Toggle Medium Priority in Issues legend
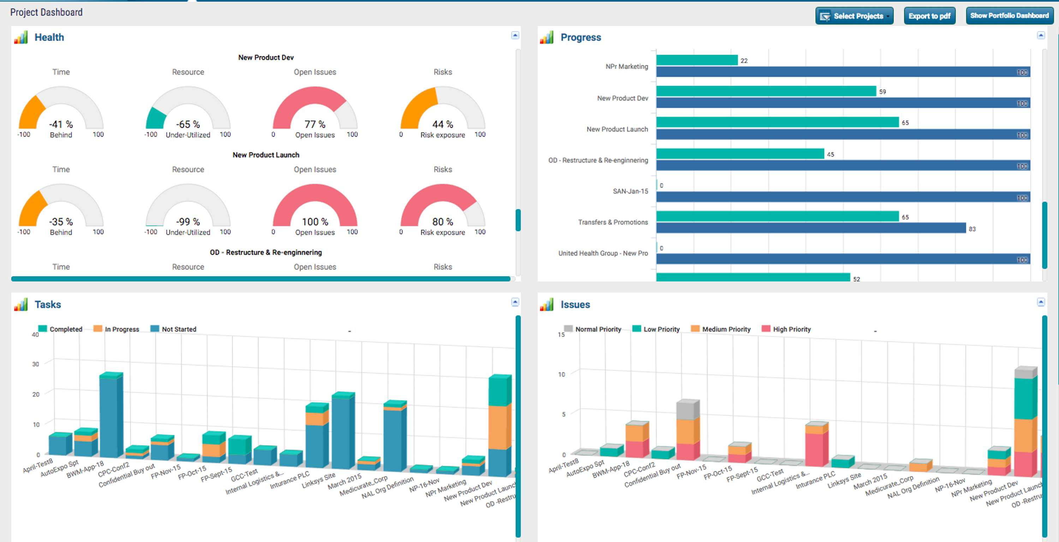Viewport: 1059px width, 542px height. tap(721, 329)
